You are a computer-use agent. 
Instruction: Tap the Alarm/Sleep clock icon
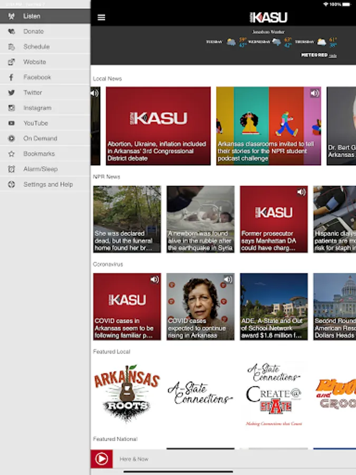[12, 169]
